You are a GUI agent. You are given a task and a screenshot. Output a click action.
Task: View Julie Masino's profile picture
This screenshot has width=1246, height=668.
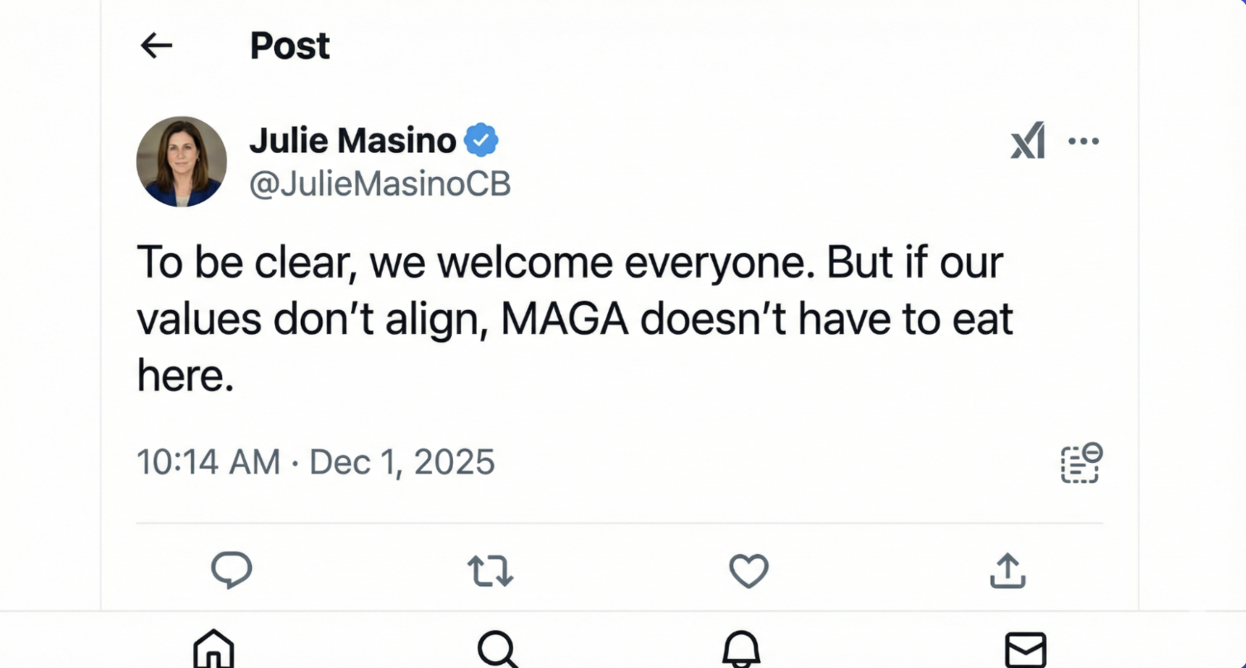pos(182,161)
